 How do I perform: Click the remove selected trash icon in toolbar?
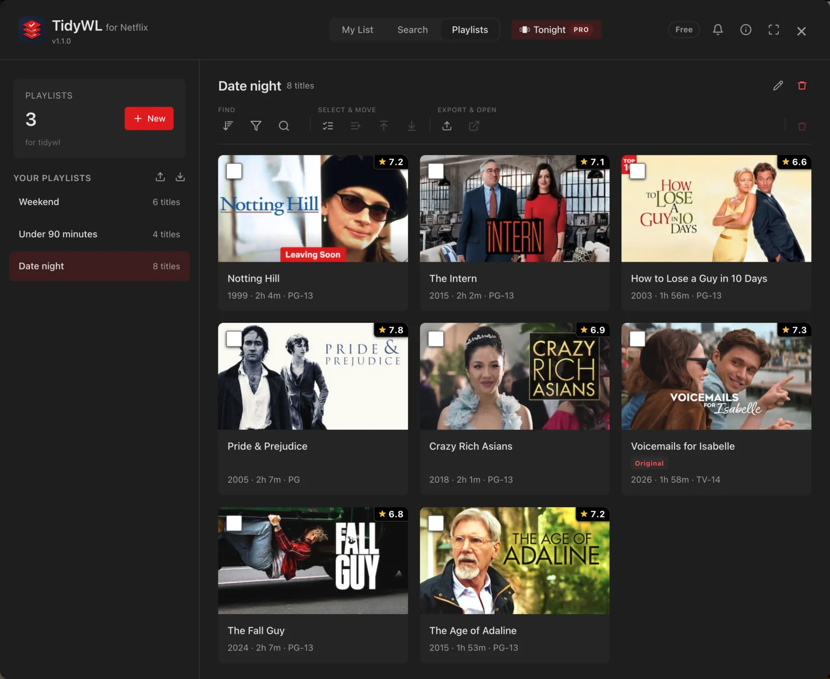(x=802, y=126)
